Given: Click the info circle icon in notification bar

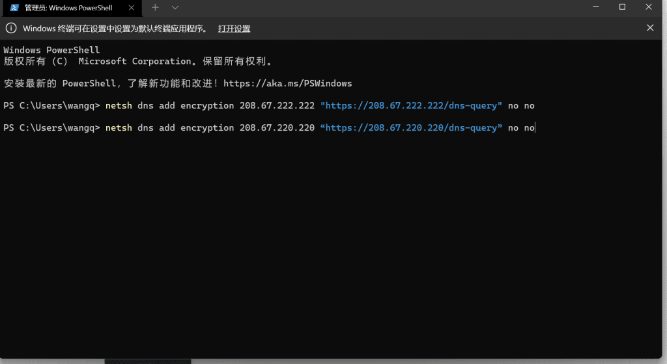Looking at the screenshot, I should pos(11,29).
